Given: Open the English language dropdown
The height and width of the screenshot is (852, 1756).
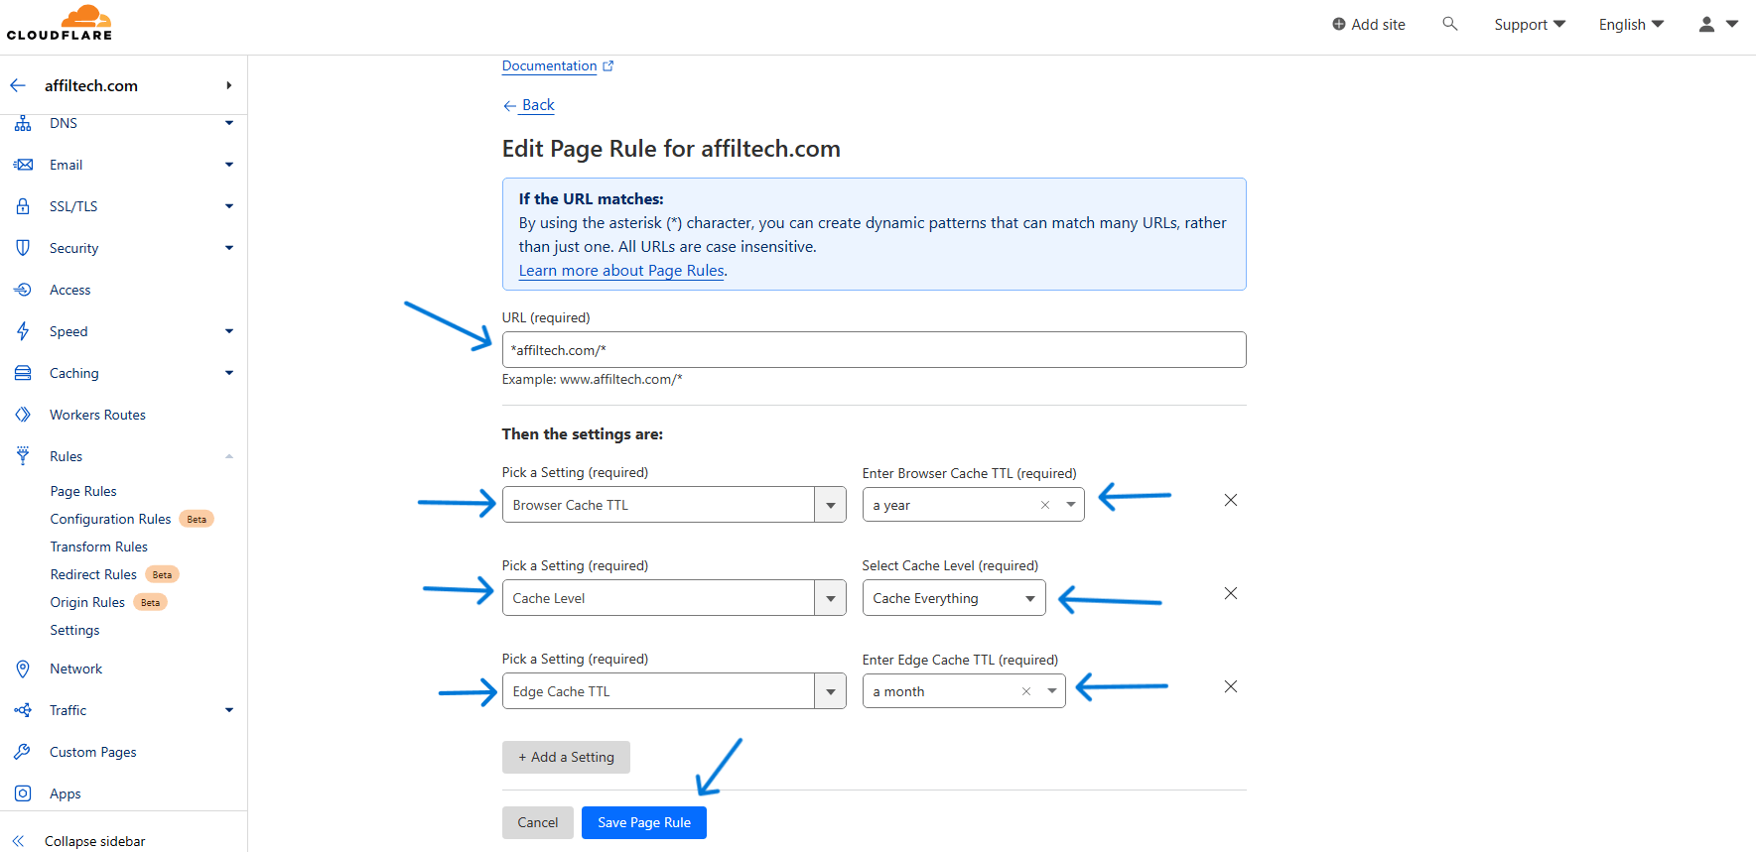Looking at the screenshot, I should pos(1631,24).
